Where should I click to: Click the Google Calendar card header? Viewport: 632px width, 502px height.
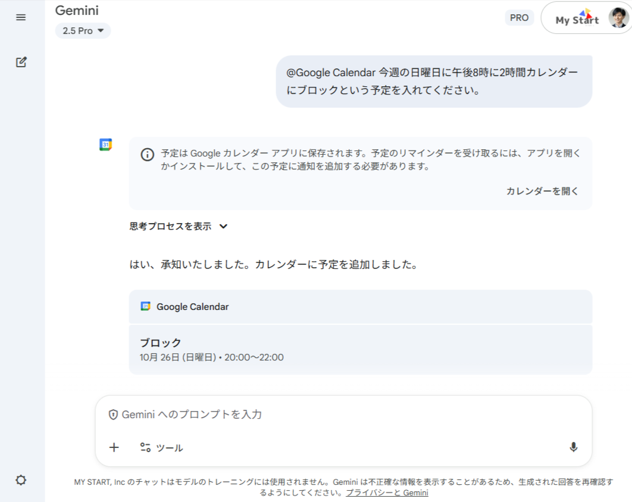click(360, 307)
